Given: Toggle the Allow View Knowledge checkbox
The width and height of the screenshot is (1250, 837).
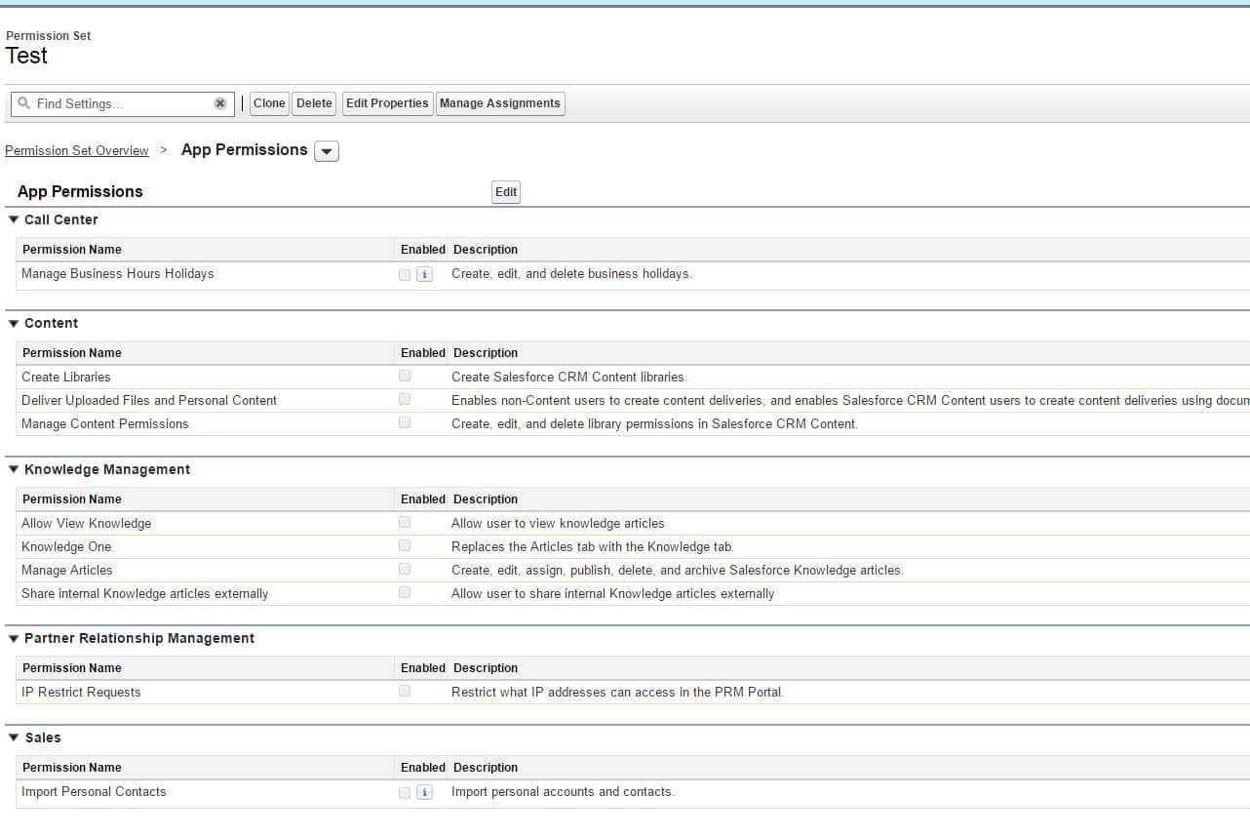Looking at the screenshot, I should 405,522.
